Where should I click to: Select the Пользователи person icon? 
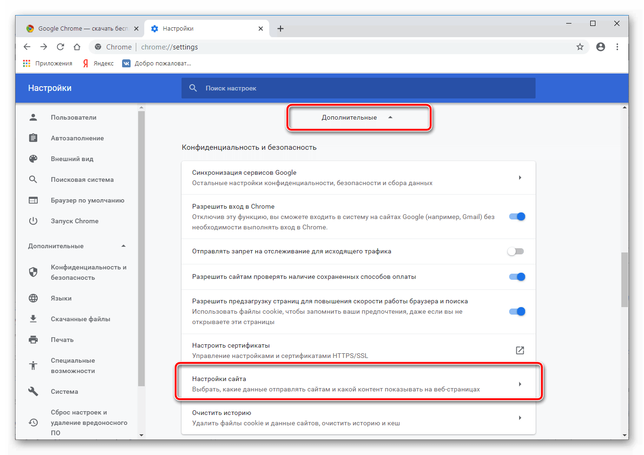tap(33, 117)
